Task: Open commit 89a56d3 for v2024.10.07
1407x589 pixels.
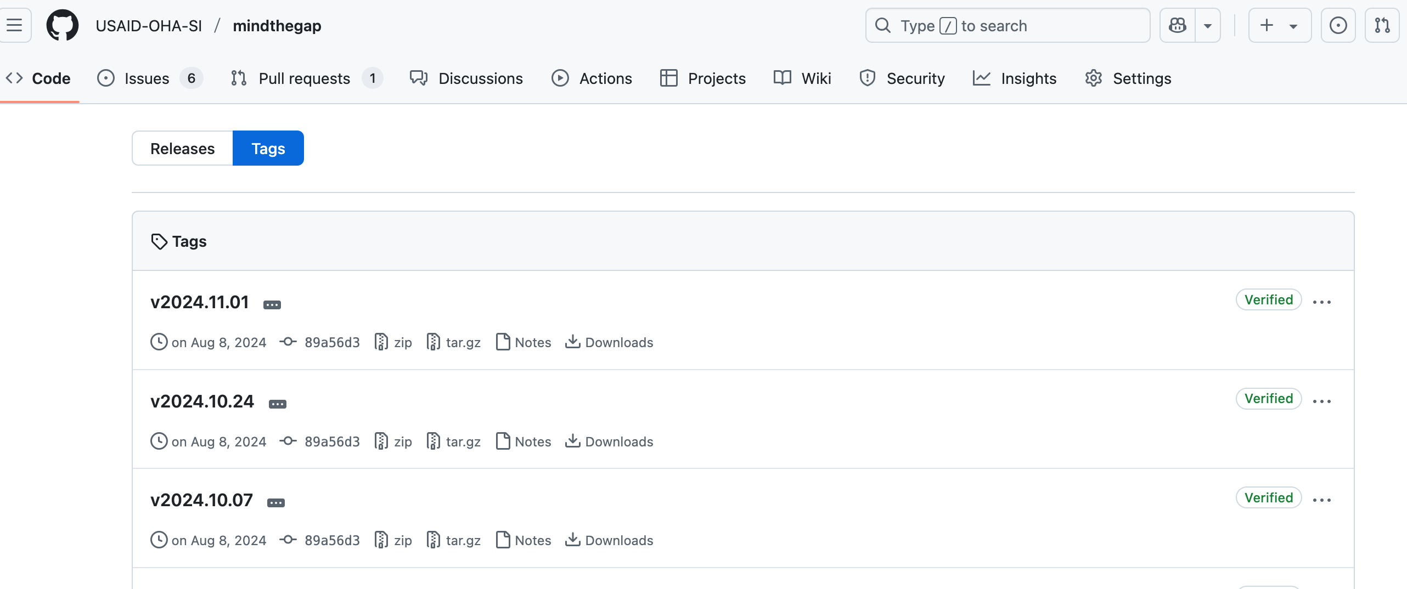Action: 320,540
